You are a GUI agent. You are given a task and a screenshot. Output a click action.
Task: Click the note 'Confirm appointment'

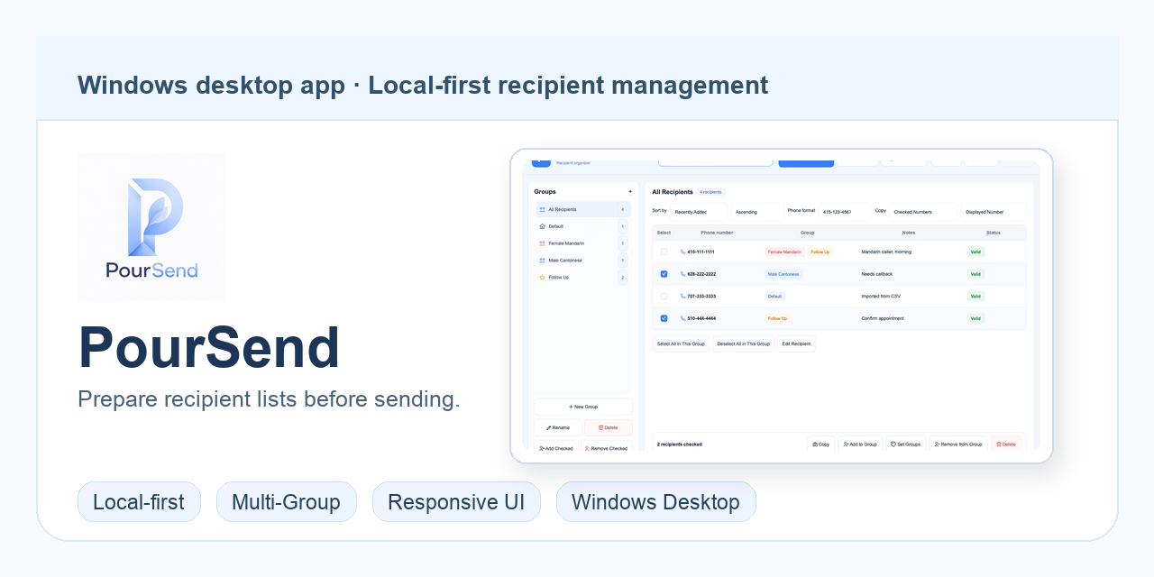point(882,318)
